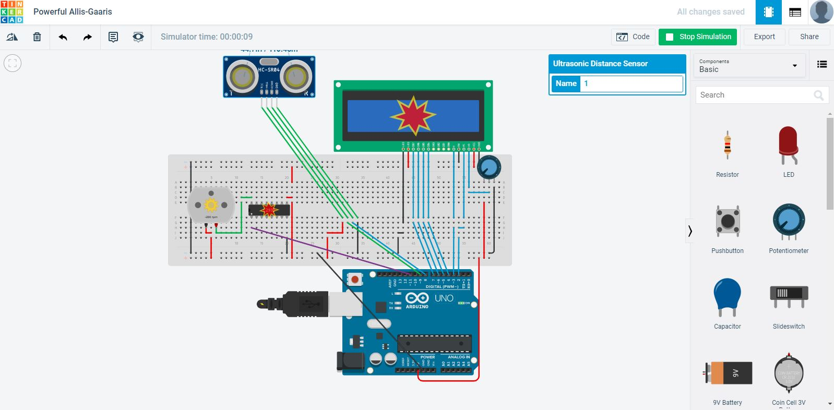Click the components panel scrollbar
The width and height of the screenshot is (834, 410).
pyautogui.click(x=830, y=163)
